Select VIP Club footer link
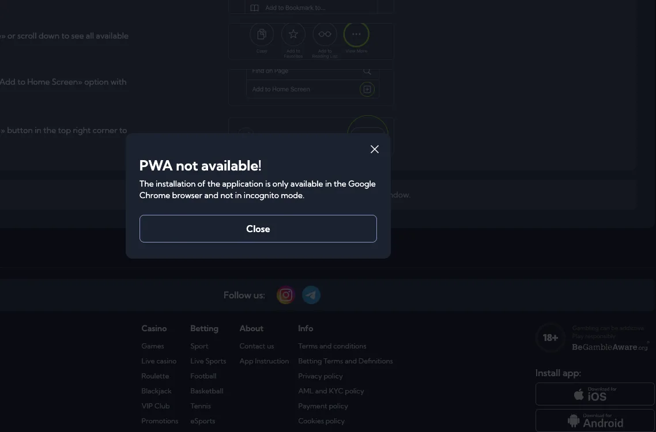656x432 pixels. tap(156, 406)
